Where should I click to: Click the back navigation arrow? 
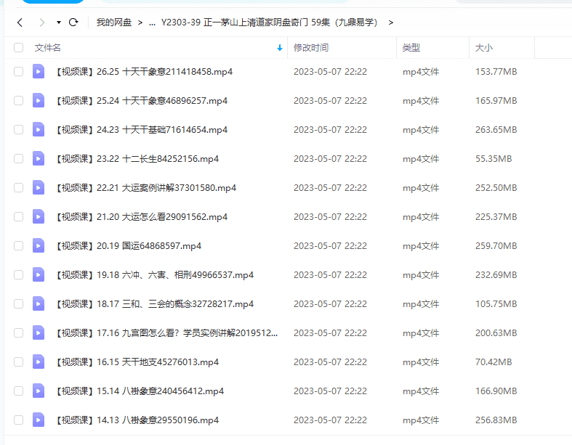click(20, 23)
